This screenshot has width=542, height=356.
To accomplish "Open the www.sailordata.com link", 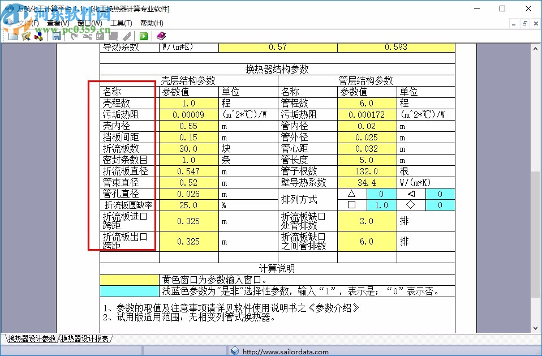I will tap(286, 351).
